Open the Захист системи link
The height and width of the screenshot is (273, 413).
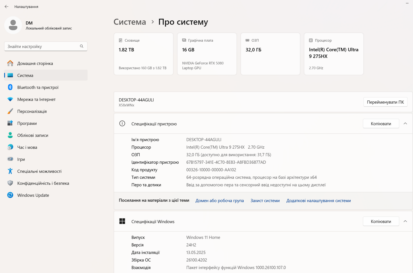pos(265,201)
